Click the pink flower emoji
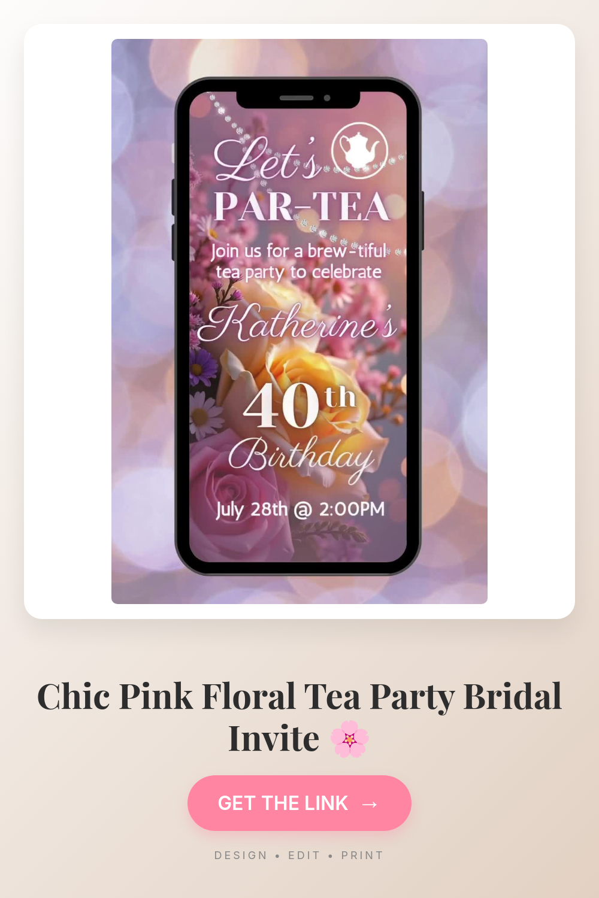 click(350, 739)
